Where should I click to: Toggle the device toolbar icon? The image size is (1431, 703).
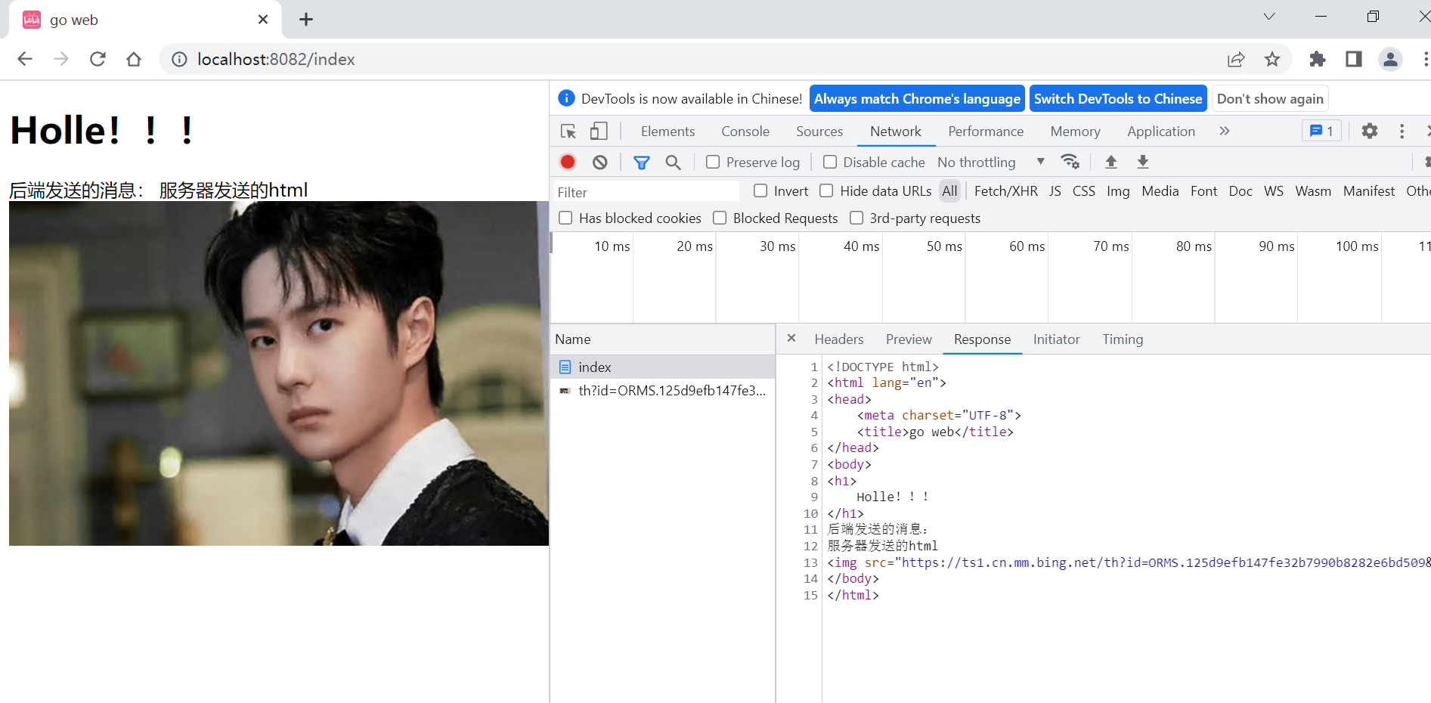click(599, 132)
